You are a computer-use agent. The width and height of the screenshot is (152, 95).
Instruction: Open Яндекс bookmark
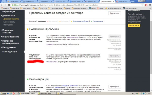[100, 8]
